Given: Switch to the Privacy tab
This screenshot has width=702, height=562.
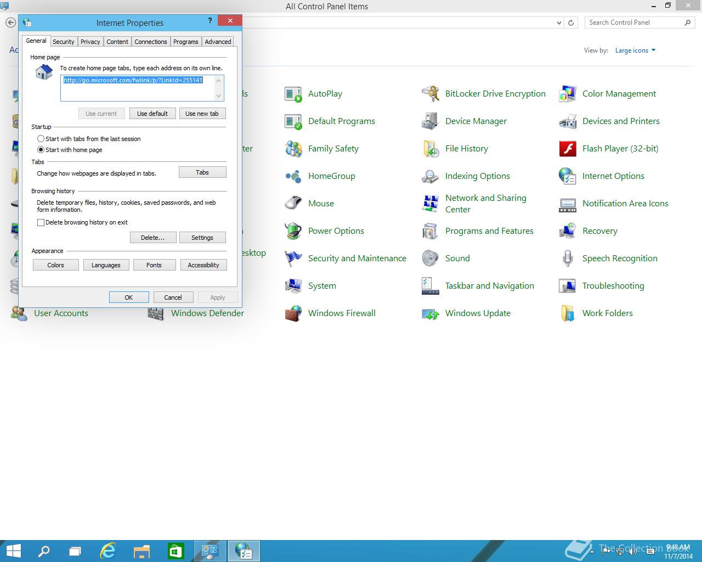Looking at the screenshot, I should point(90,42).
